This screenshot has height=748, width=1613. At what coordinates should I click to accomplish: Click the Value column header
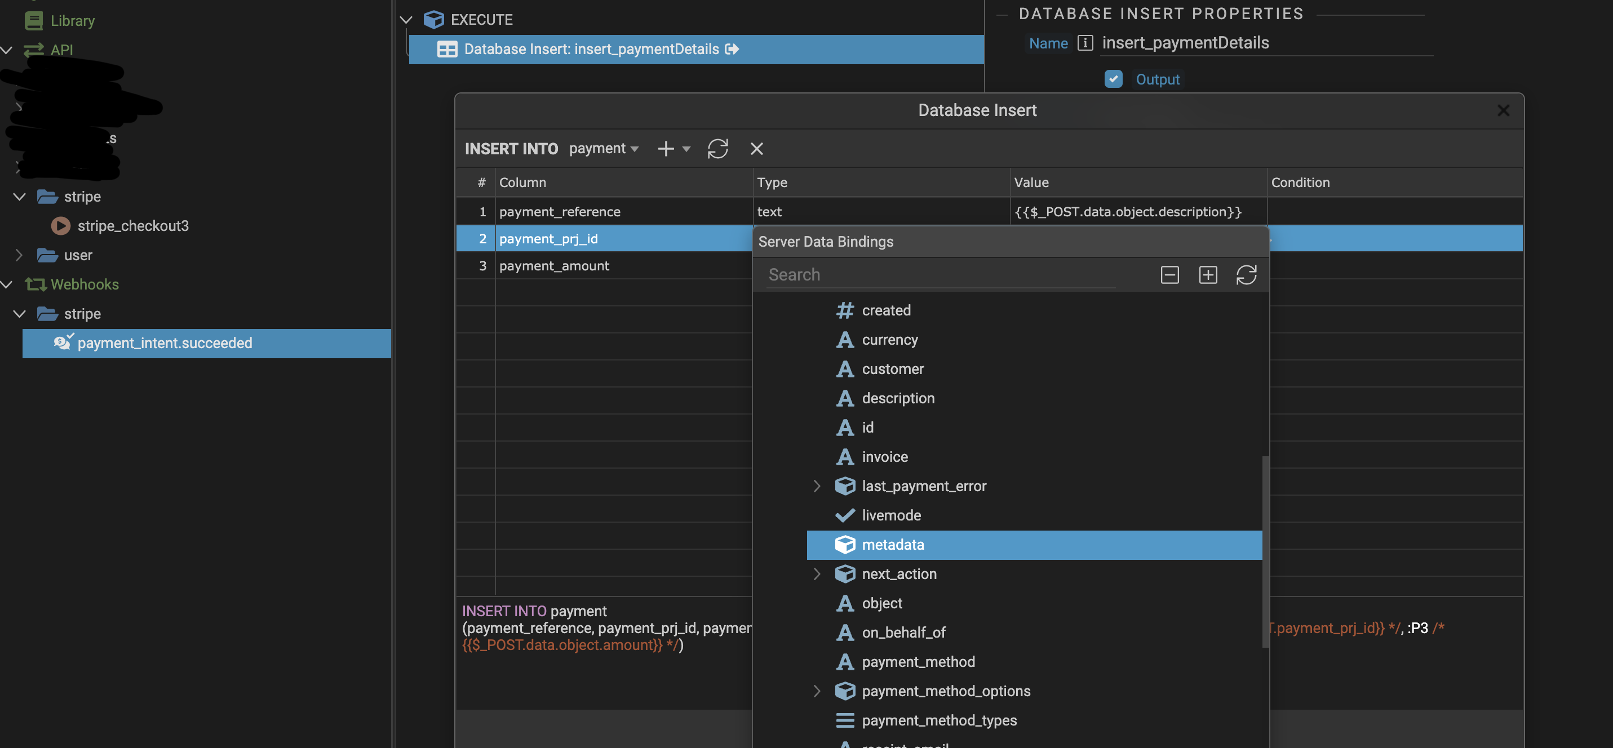coord(1138,182)
